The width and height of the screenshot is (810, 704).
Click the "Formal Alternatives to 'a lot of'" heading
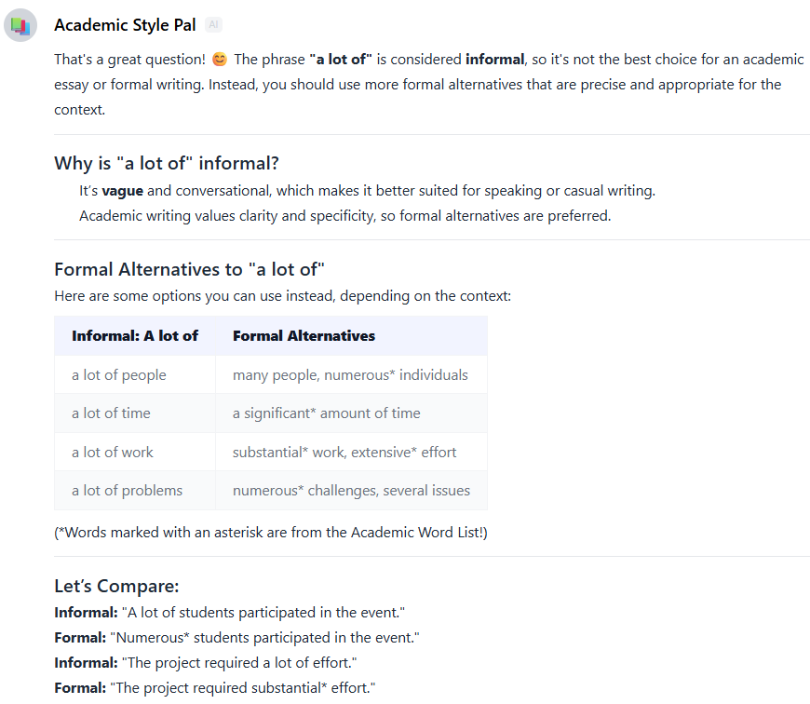pyautogui.click(x=189, y=269)
